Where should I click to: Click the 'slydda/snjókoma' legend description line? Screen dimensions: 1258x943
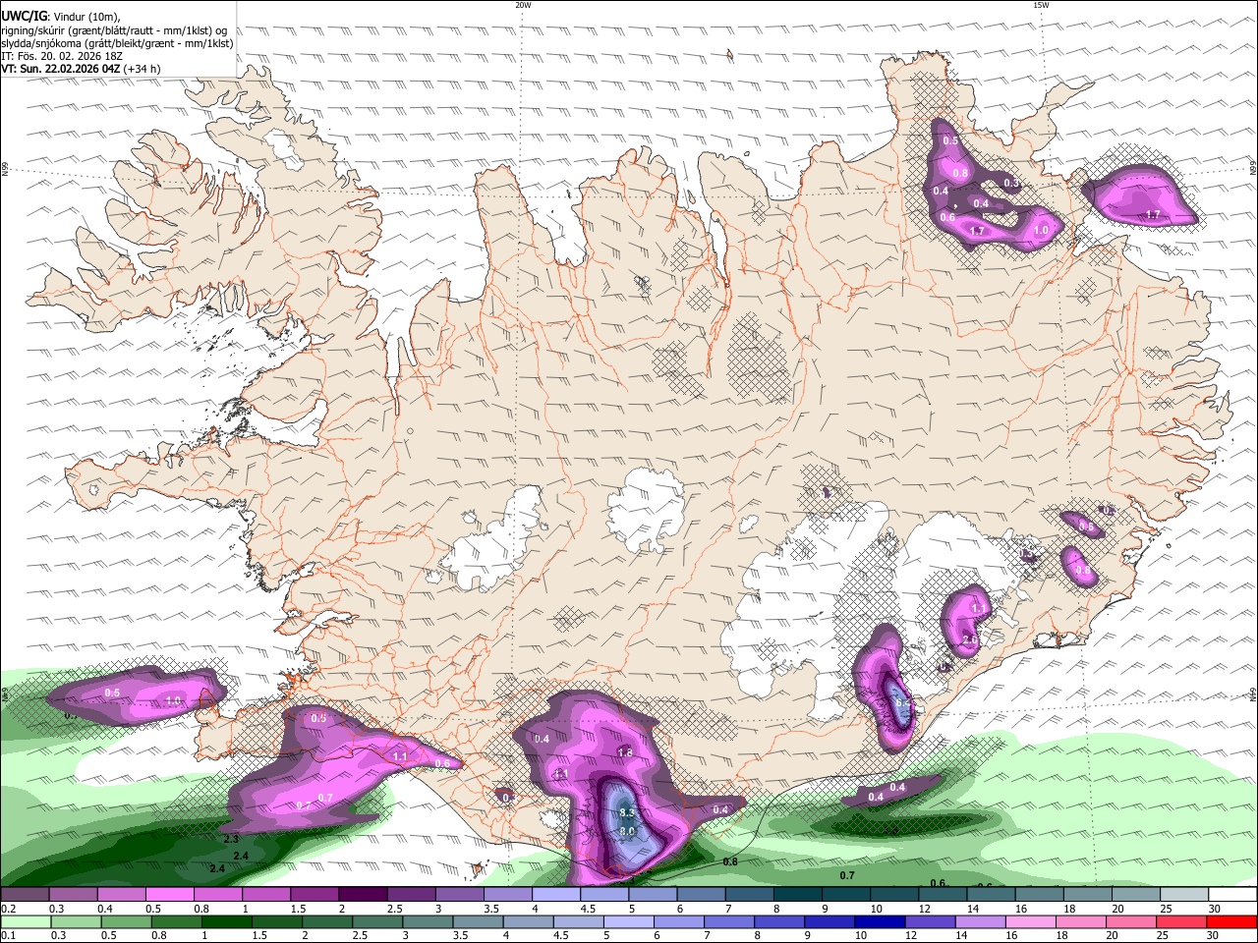(117, 43)
